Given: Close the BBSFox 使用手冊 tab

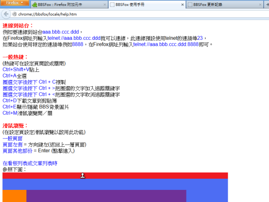Looking at the screenshot, I should coord(182,5).
